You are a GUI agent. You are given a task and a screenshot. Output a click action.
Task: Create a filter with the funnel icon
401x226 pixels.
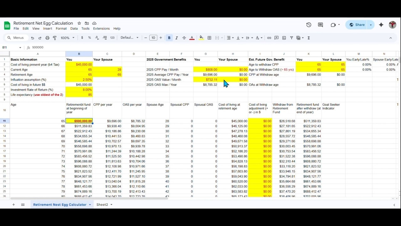tap(292, 38)
